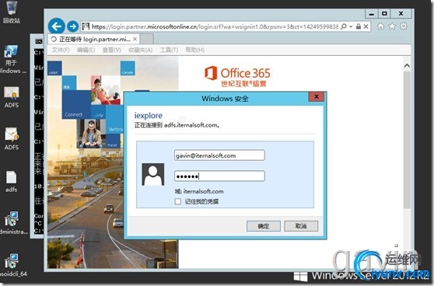
Task: Click the '域: iternalsoft.com' domain text
Action: tap(199, 191)
